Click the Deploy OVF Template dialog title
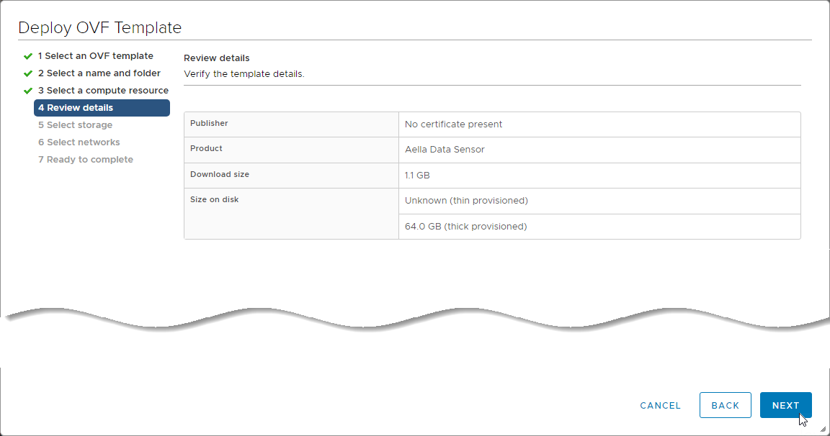The image size is (830, 436). [x=99, y=28]
